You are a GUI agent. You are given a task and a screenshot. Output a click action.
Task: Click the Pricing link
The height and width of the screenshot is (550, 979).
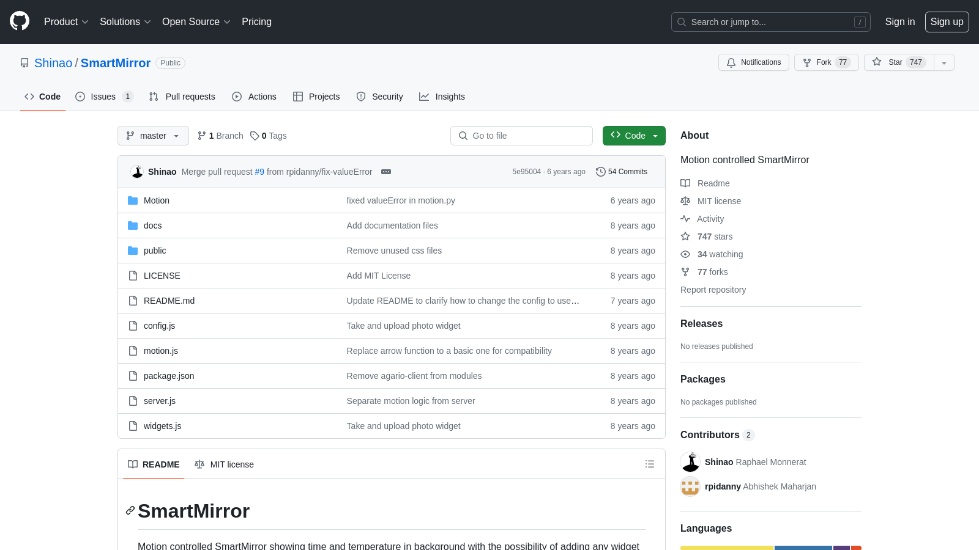256,21
